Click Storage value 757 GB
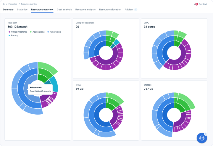This screenshot has width=213, height=146. point(149,89)
